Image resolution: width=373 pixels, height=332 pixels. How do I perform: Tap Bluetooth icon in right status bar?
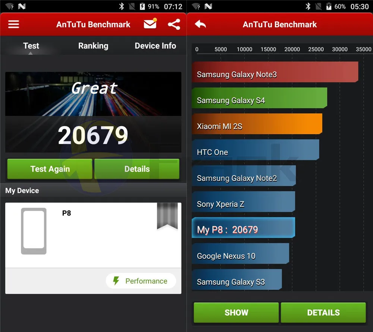(x=308, y=6)
